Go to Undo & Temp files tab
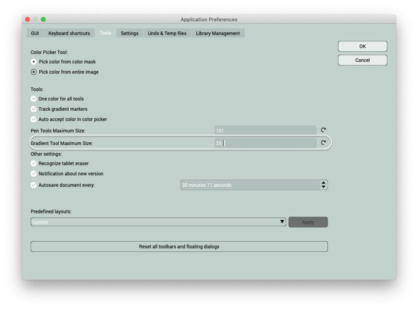 pyautogui.click(x=167, y=34)
